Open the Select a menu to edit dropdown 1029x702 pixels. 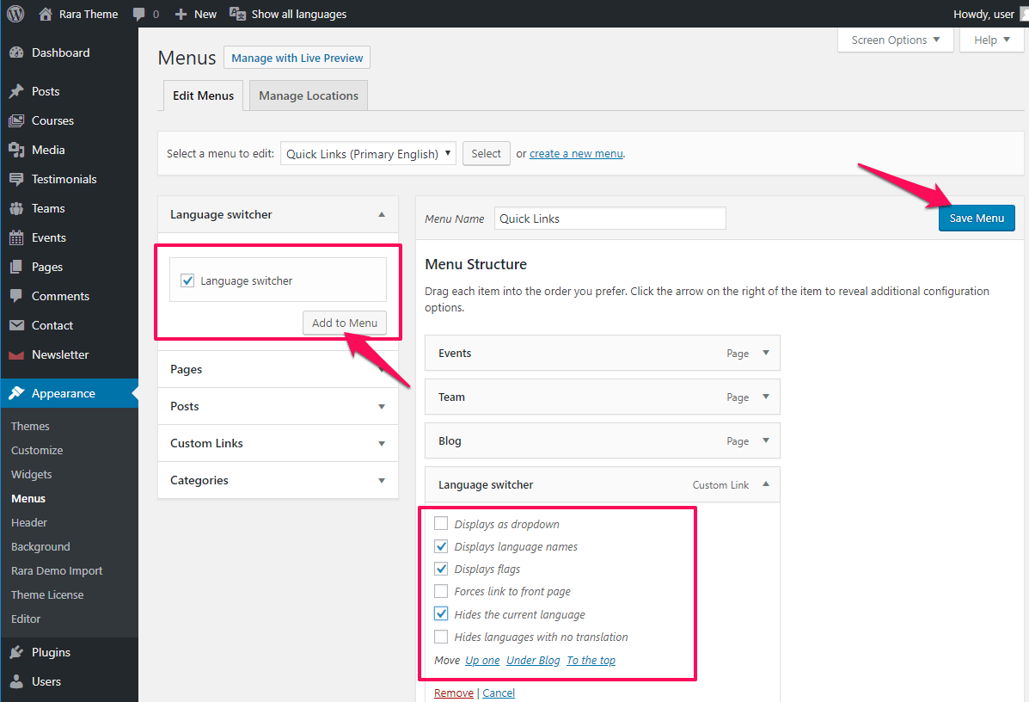(x=368, y=154)
